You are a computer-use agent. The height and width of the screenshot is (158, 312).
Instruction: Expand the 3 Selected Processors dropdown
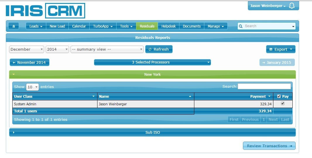[152, 62]
